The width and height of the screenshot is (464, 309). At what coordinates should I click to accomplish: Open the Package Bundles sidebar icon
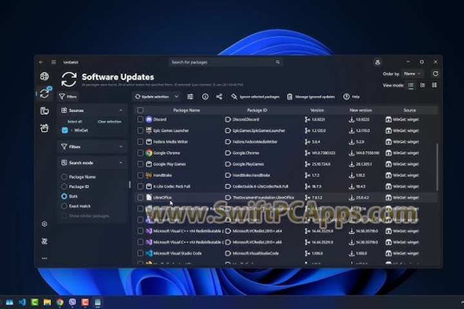click(x=44, y=128)
